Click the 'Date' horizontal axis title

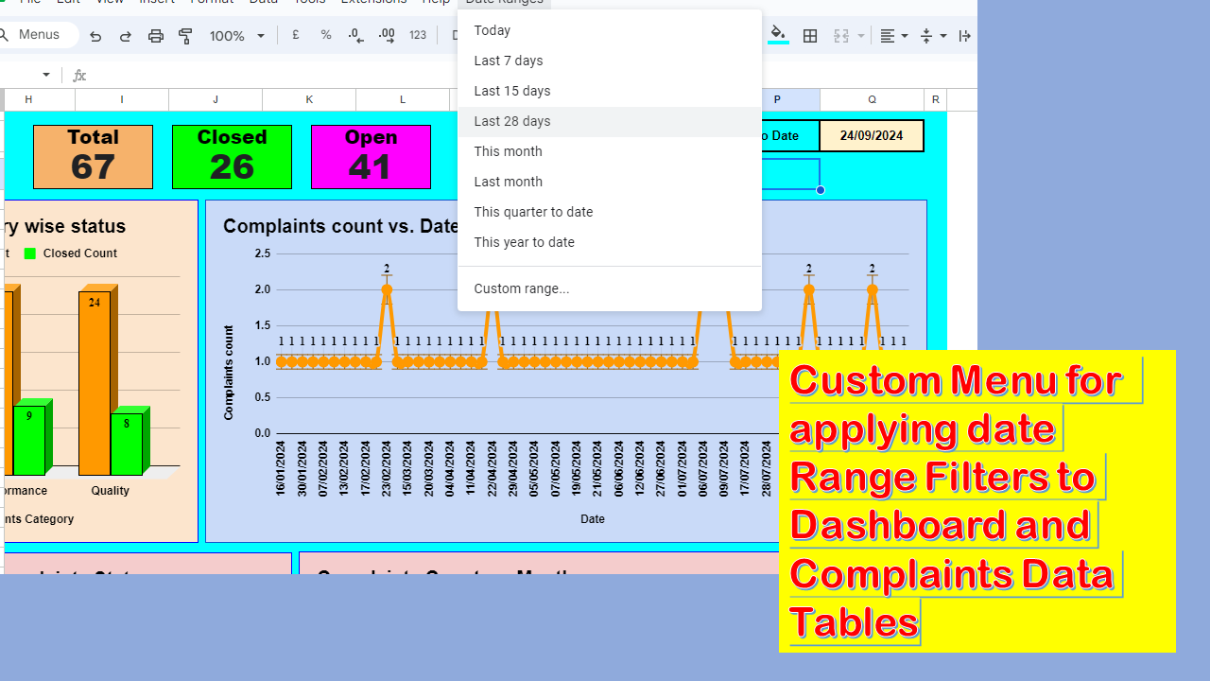pyautogui.click(x=593, y=518)
